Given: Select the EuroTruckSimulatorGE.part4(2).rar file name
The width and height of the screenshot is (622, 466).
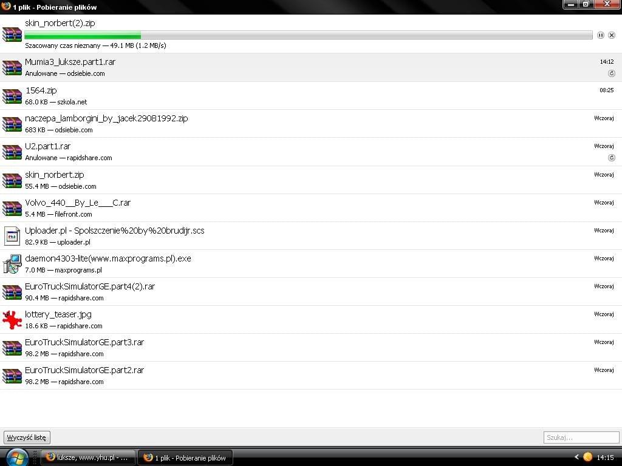Looking at the screenshot, I should [90, 286].
